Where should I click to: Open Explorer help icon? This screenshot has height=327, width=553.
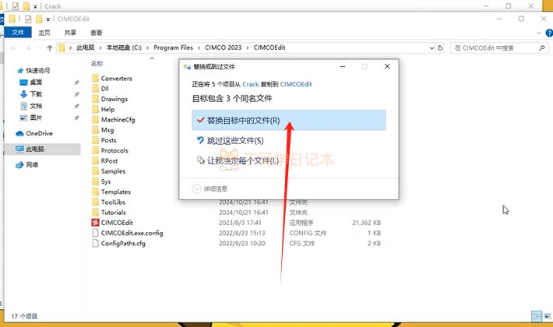click(x=549, y=33)
